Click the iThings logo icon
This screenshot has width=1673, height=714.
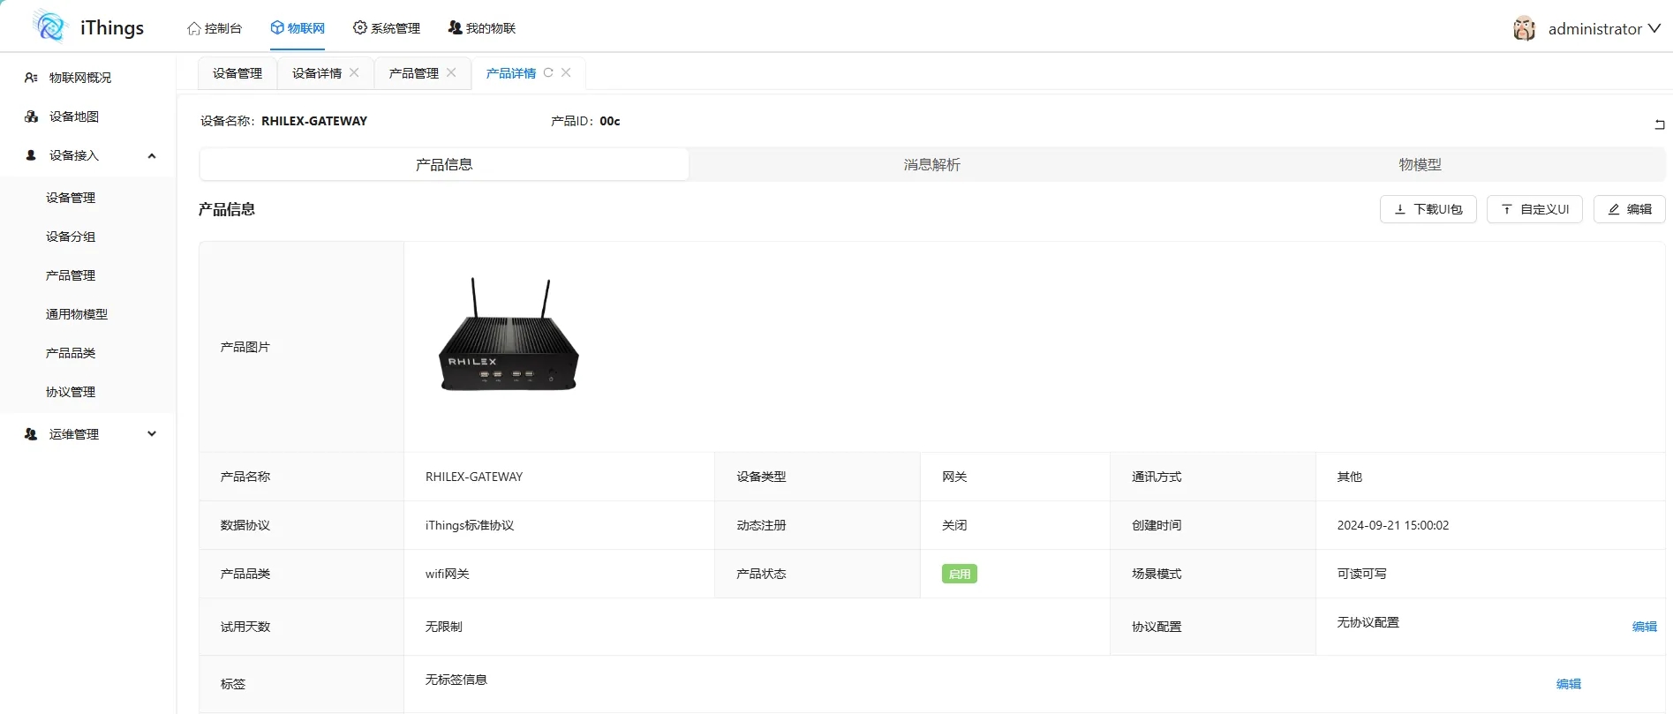(50, 26)
